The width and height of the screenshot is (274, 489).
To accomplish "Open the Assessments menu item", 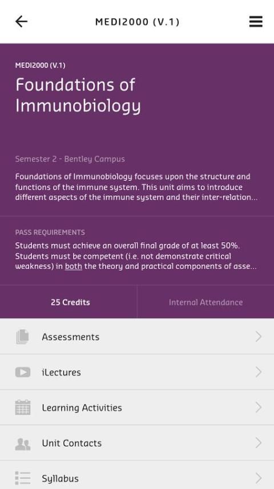I will [x=137, y=337].
